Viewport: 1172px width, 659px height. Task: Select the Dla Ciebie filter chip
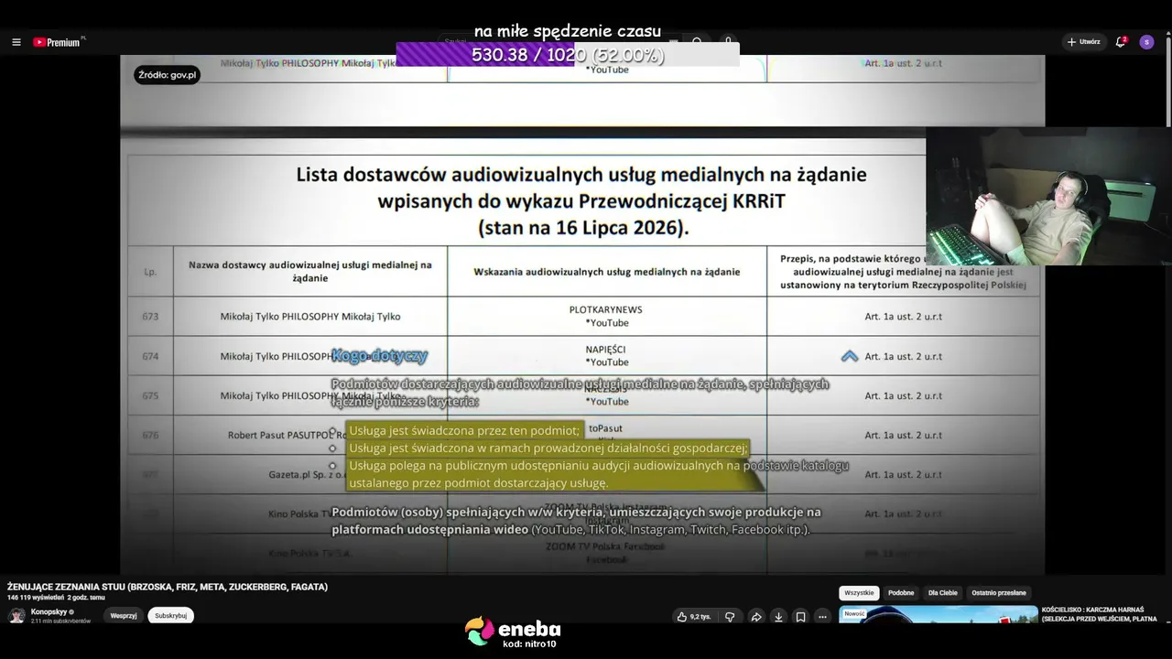943,593
